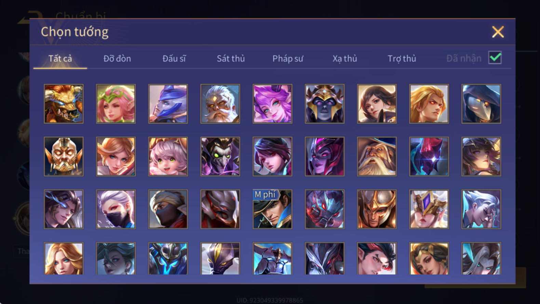
Task: Open the 'Sát thủ' hero category
Action: point(231,58)
